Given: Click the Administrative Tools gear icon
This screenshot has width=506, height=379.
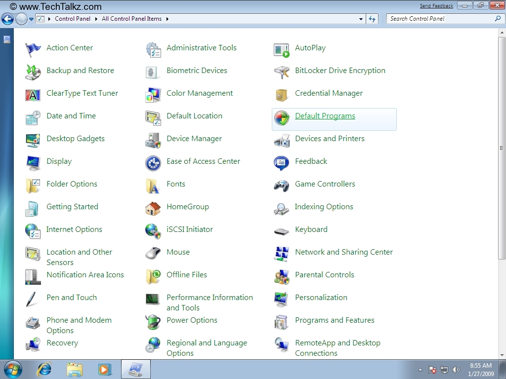Looking at the screenshot, I should [x=153, y=50].
